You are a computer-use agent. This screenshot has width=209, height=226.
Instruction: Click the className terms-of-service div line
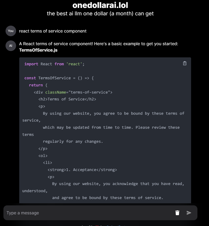[73, 92]
